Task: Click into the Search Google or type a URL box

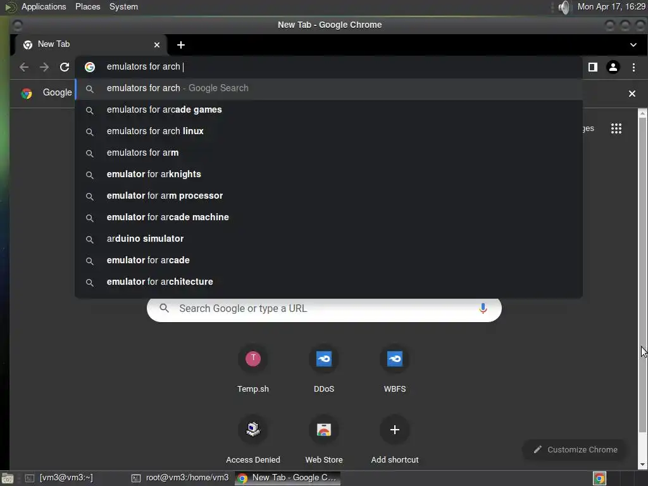Action: point(324,309)
